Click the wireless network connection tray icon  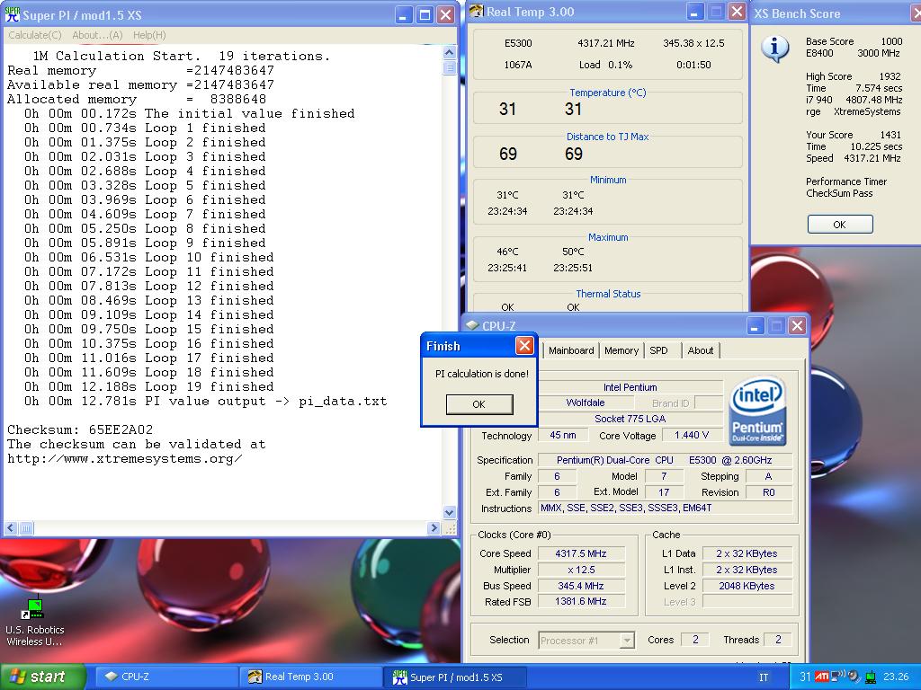point(837,677)
